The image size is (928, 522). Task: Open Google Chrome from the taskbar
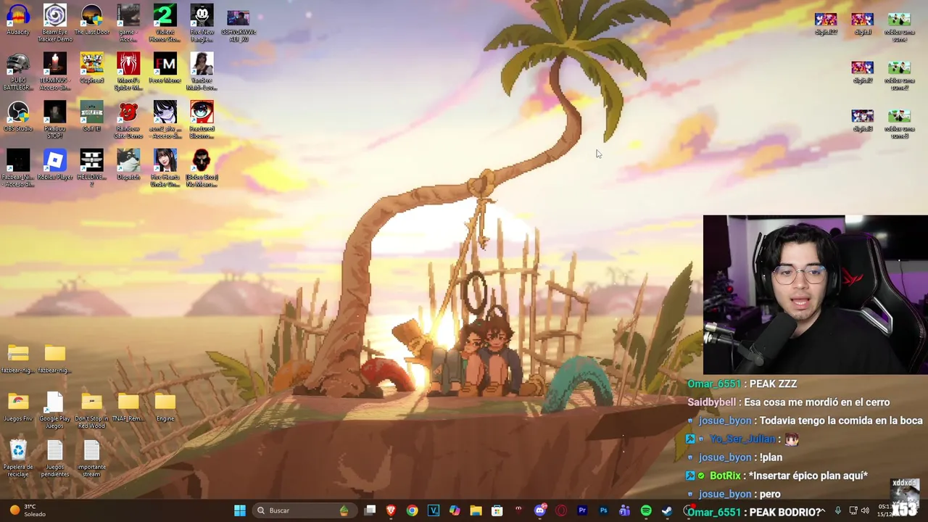tap(412, 510)
